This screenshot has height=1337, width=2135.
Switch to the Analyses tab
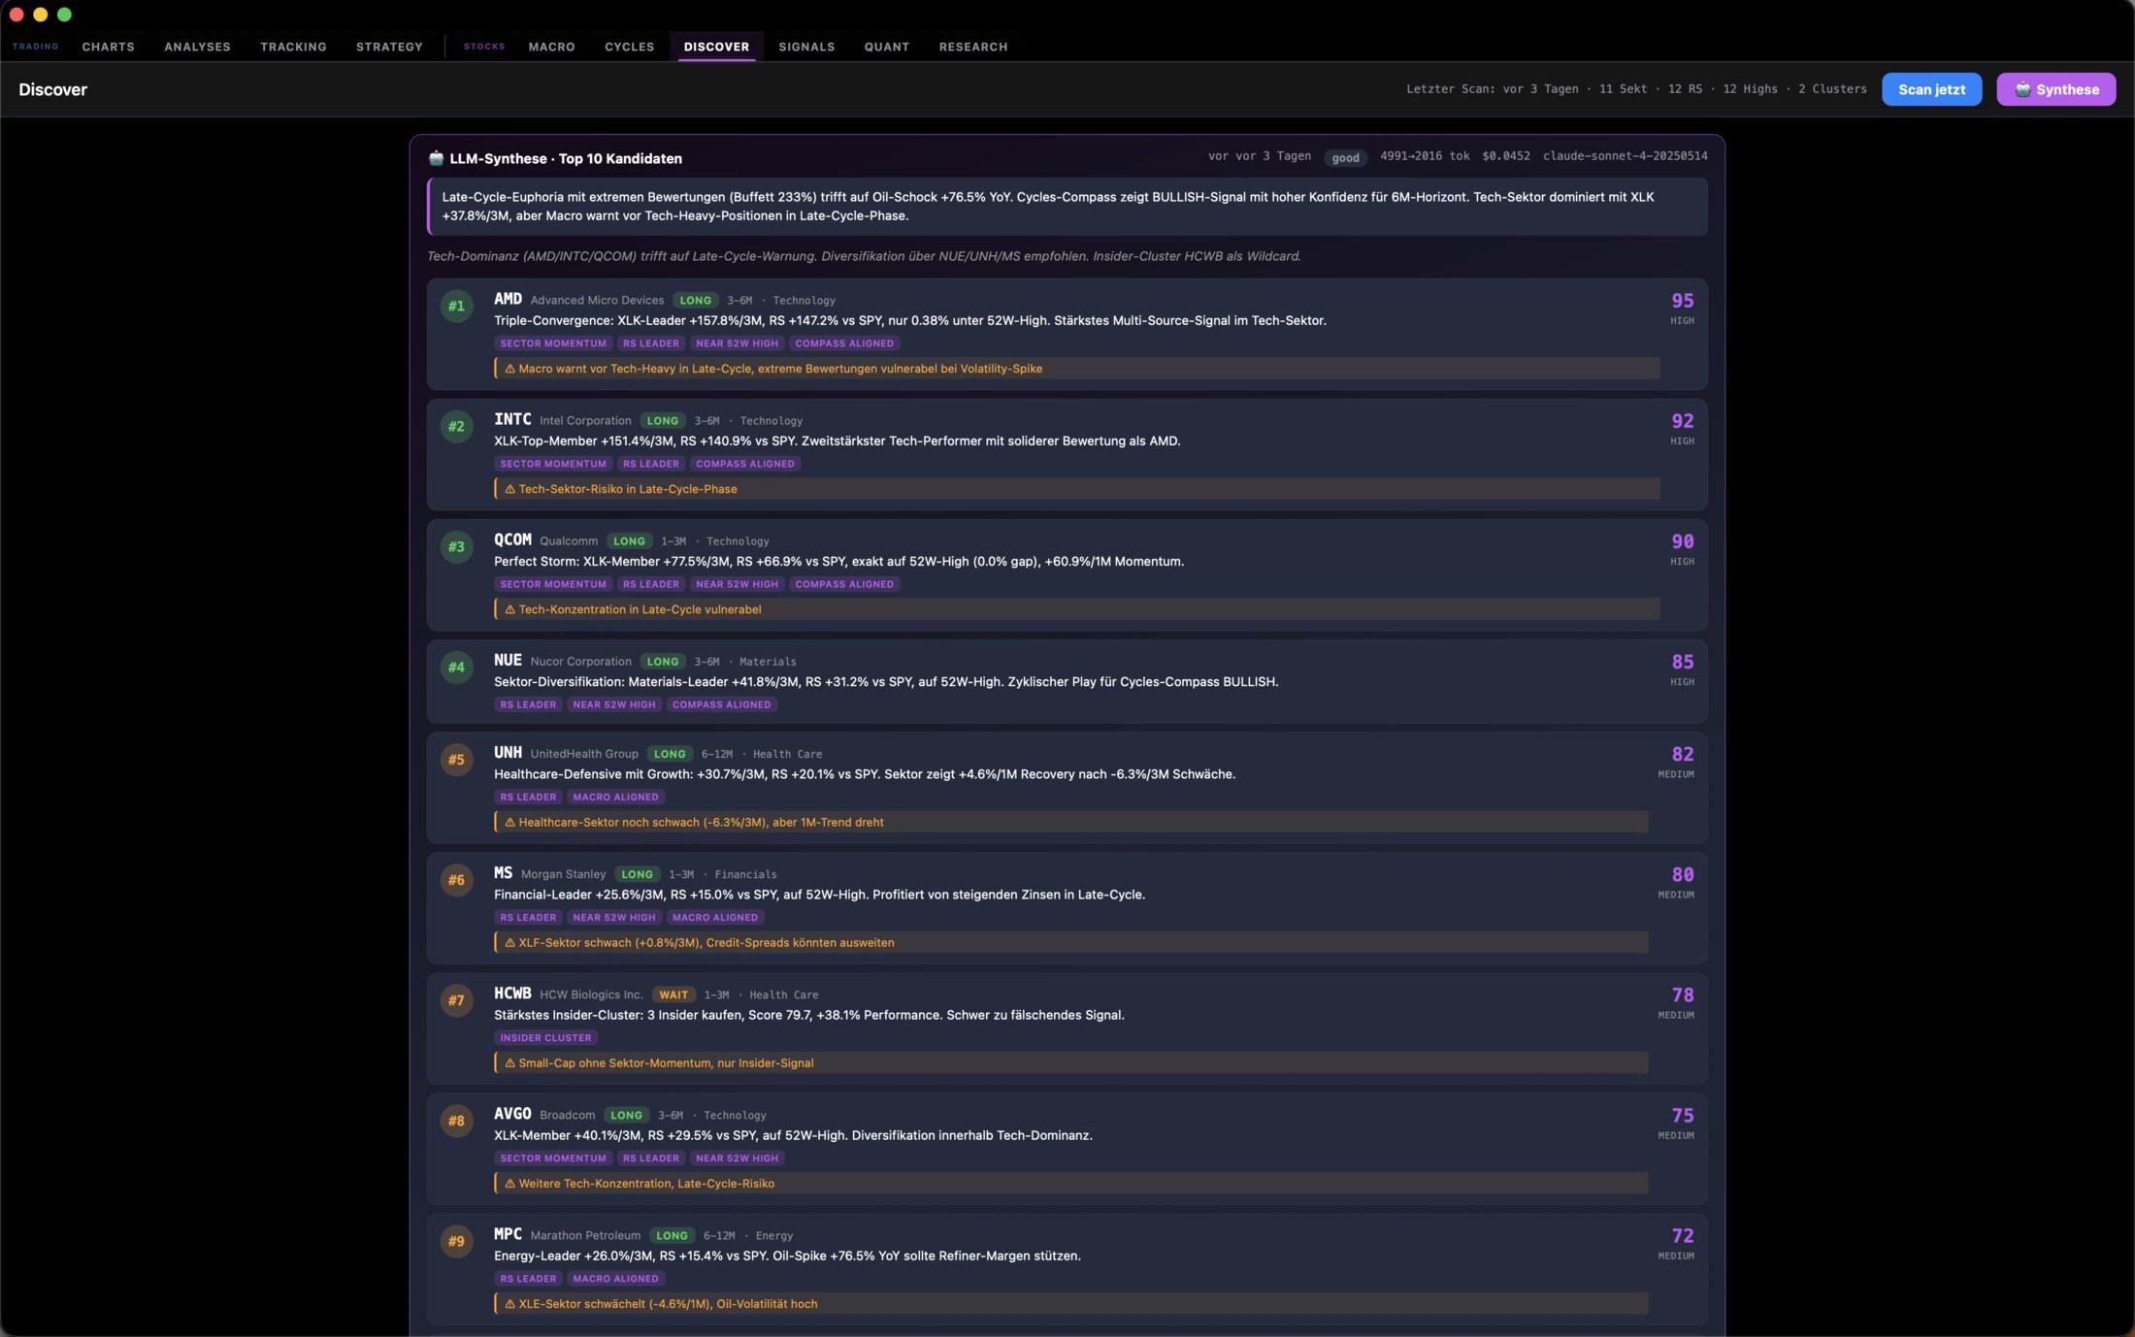pyautogui.click(x=197, y=47)
